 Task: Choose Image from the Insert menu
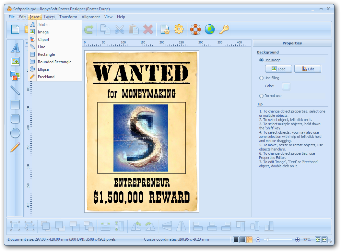[x=55, y=32]
